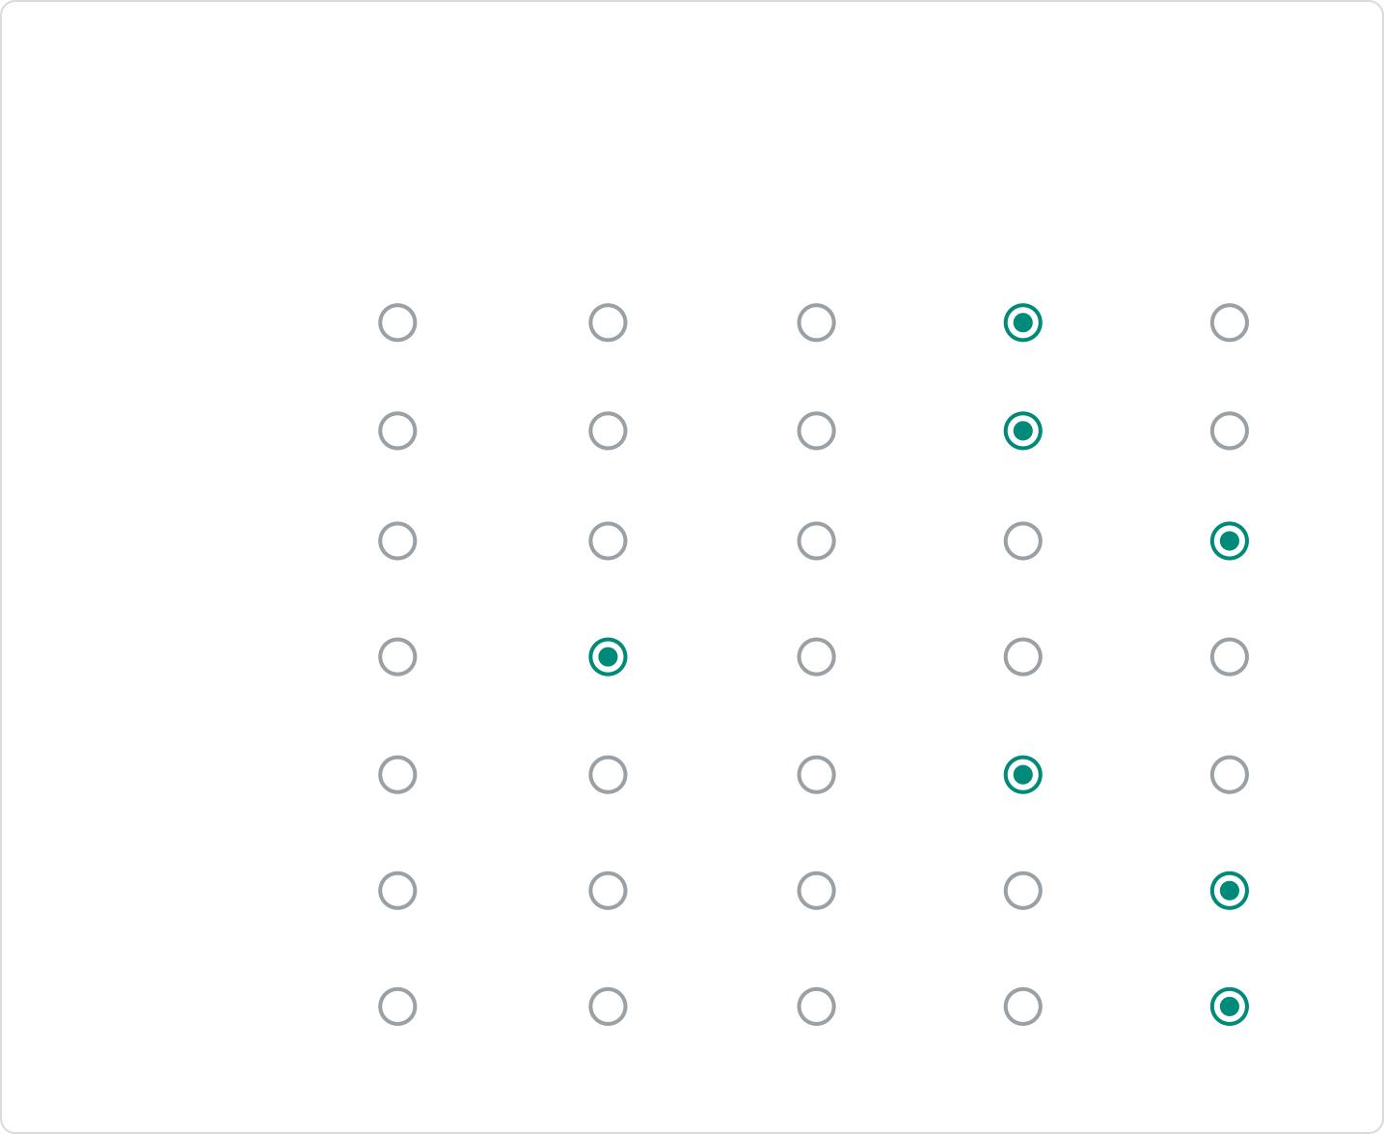The width and height of the screenshot is (1384, 1134).
Task: Click the selected radio in third row
Action: (1230, 541)
